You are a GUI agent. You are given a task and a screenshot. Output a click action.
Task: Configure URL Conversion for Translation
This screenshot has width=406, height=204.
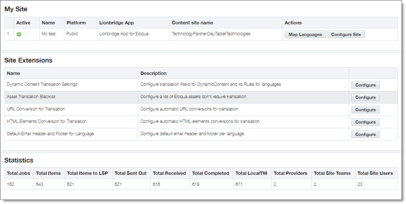point(365,109)
